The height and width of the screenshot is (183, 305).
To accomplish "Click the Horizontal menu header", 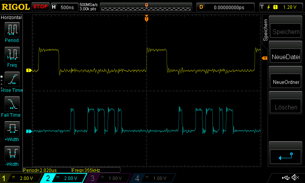I will 11,17.
